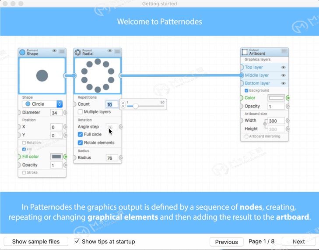The width and height of the screenshot is (319, 250).
Task: Click Count input port
Action: 75,104
